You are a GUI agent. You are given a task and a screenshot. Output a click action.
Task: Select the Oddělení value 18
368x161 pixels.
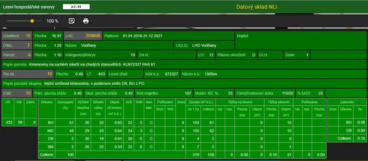tap(28, 36)
